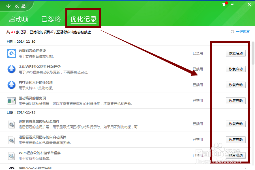Open the 已忽略 tab
The width and height of the screenshot is (255, 170).
pyautogui.click(x=51, y=19)
